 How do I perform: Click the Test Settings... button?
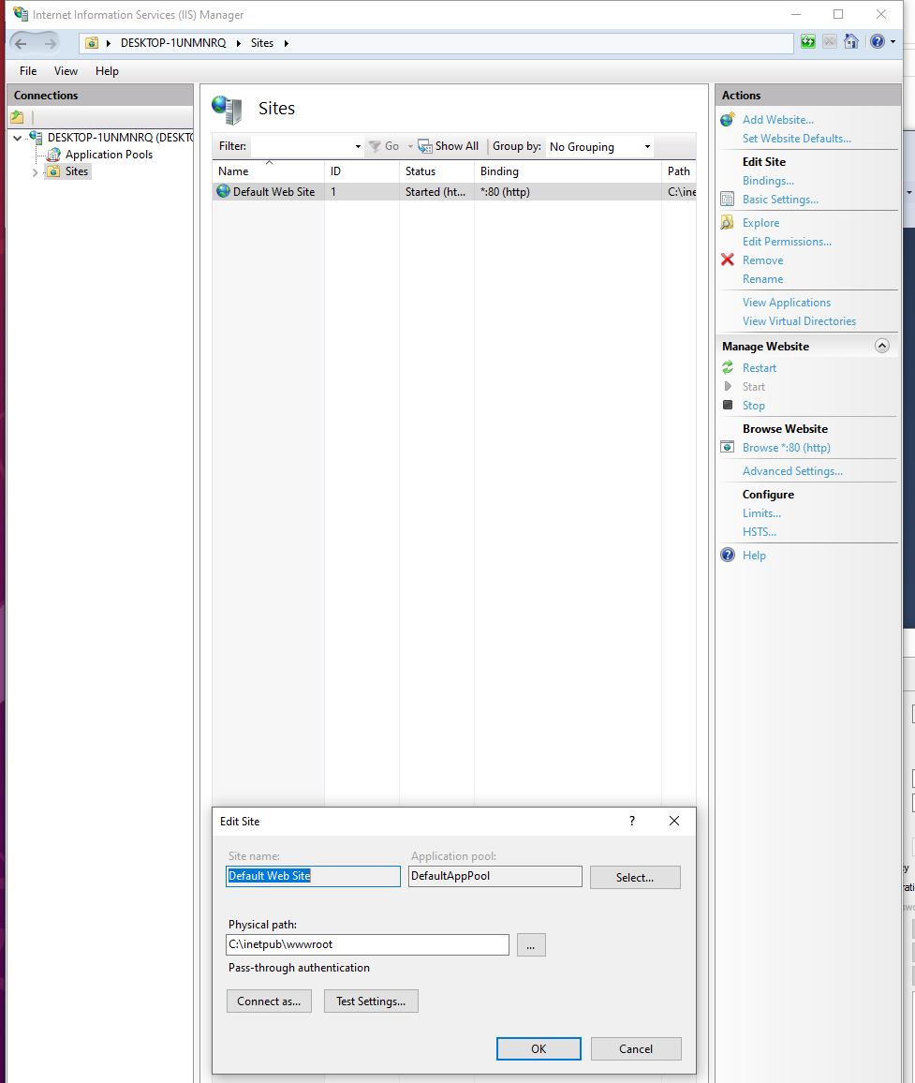point(371,1001)
